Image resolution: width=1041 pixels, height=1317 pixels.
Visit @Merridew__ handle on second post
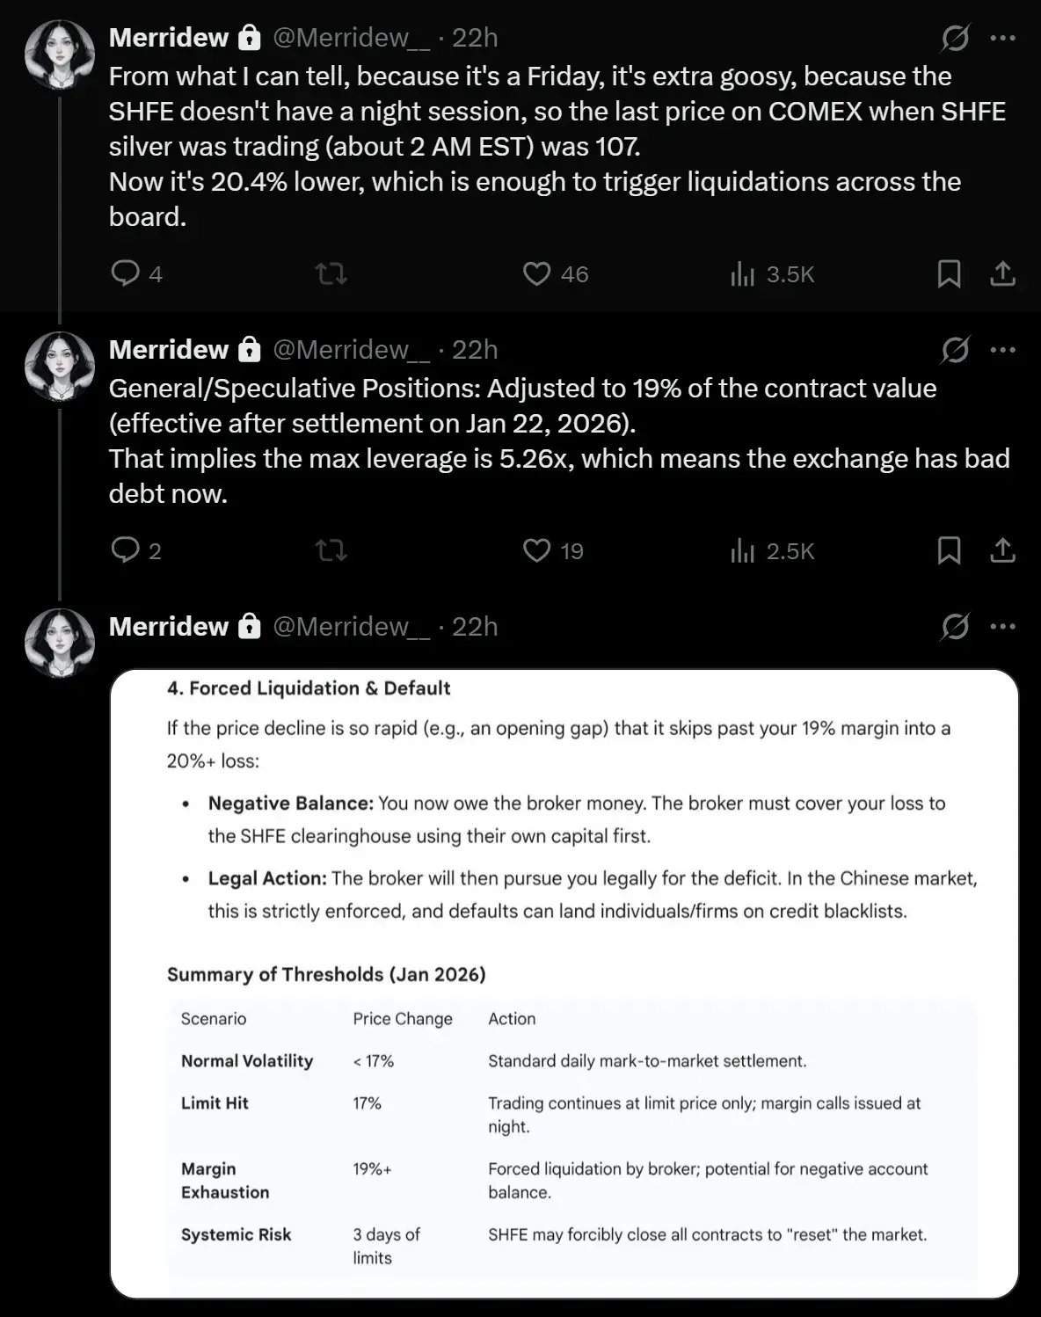352,350
